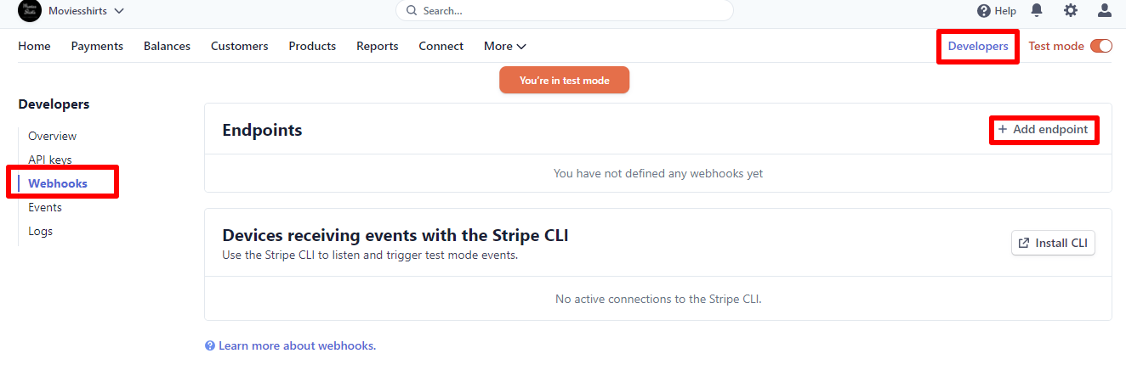Click inside the Search field
This screenshot has width=1126, height=376.
point(570,11)
